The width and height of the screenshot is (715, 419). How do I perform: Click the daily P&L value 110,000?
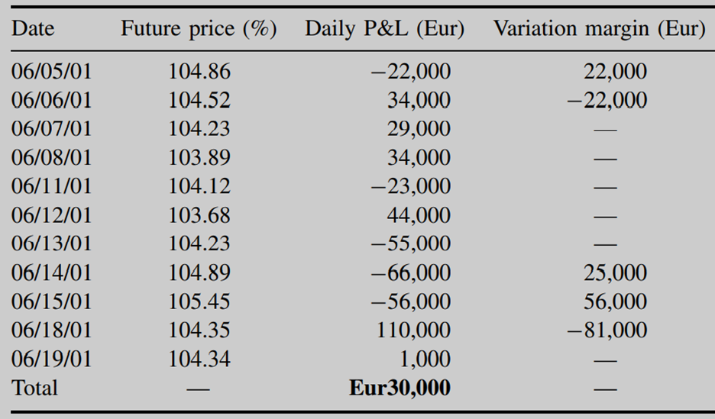(414, 330)
